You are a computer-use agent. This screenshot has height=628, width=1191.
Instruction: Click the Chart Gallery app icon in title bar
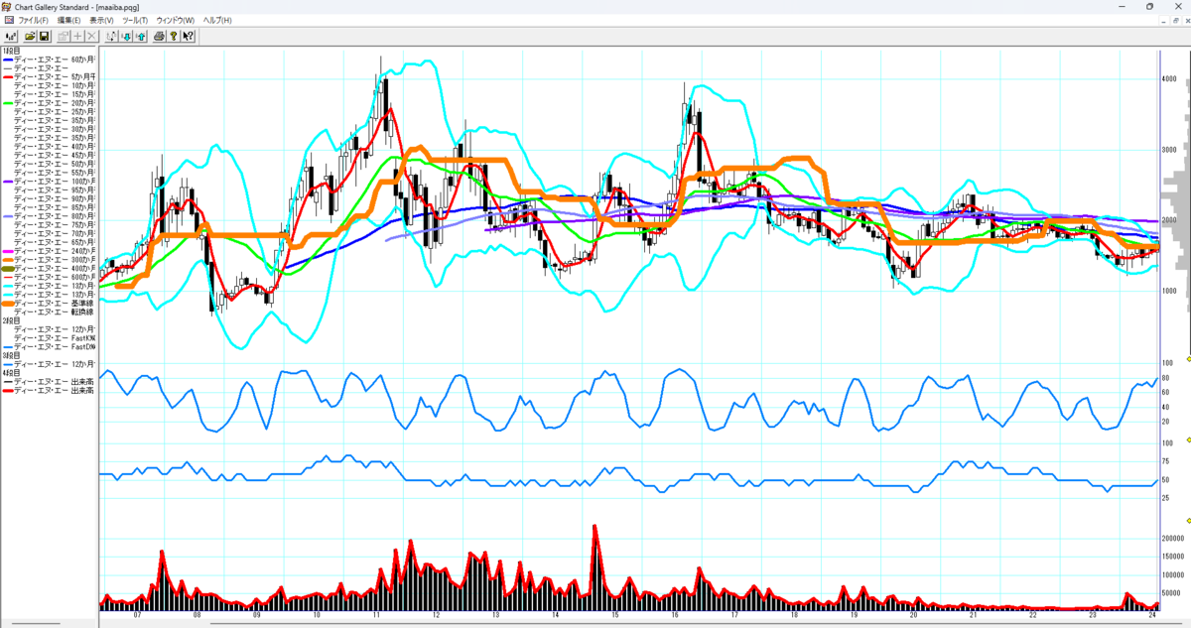coord(6,7)
